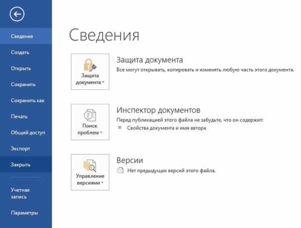Open "Учетная запись" account settings
This screenshot has height=228, width=301.
tap(21, 193)
